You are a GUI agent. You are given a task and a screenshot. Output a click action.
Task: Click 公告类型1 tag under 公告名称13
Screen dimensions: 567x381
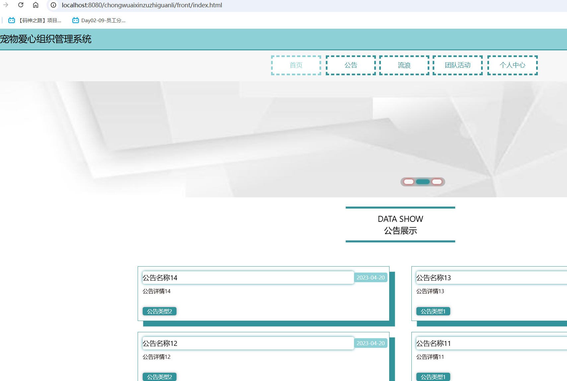coord(433,311)
